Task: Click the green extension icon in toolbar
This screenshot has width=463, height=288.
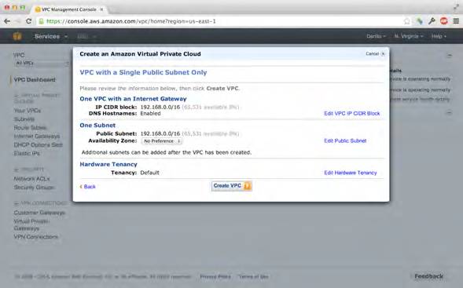Action: pos(419,21)
